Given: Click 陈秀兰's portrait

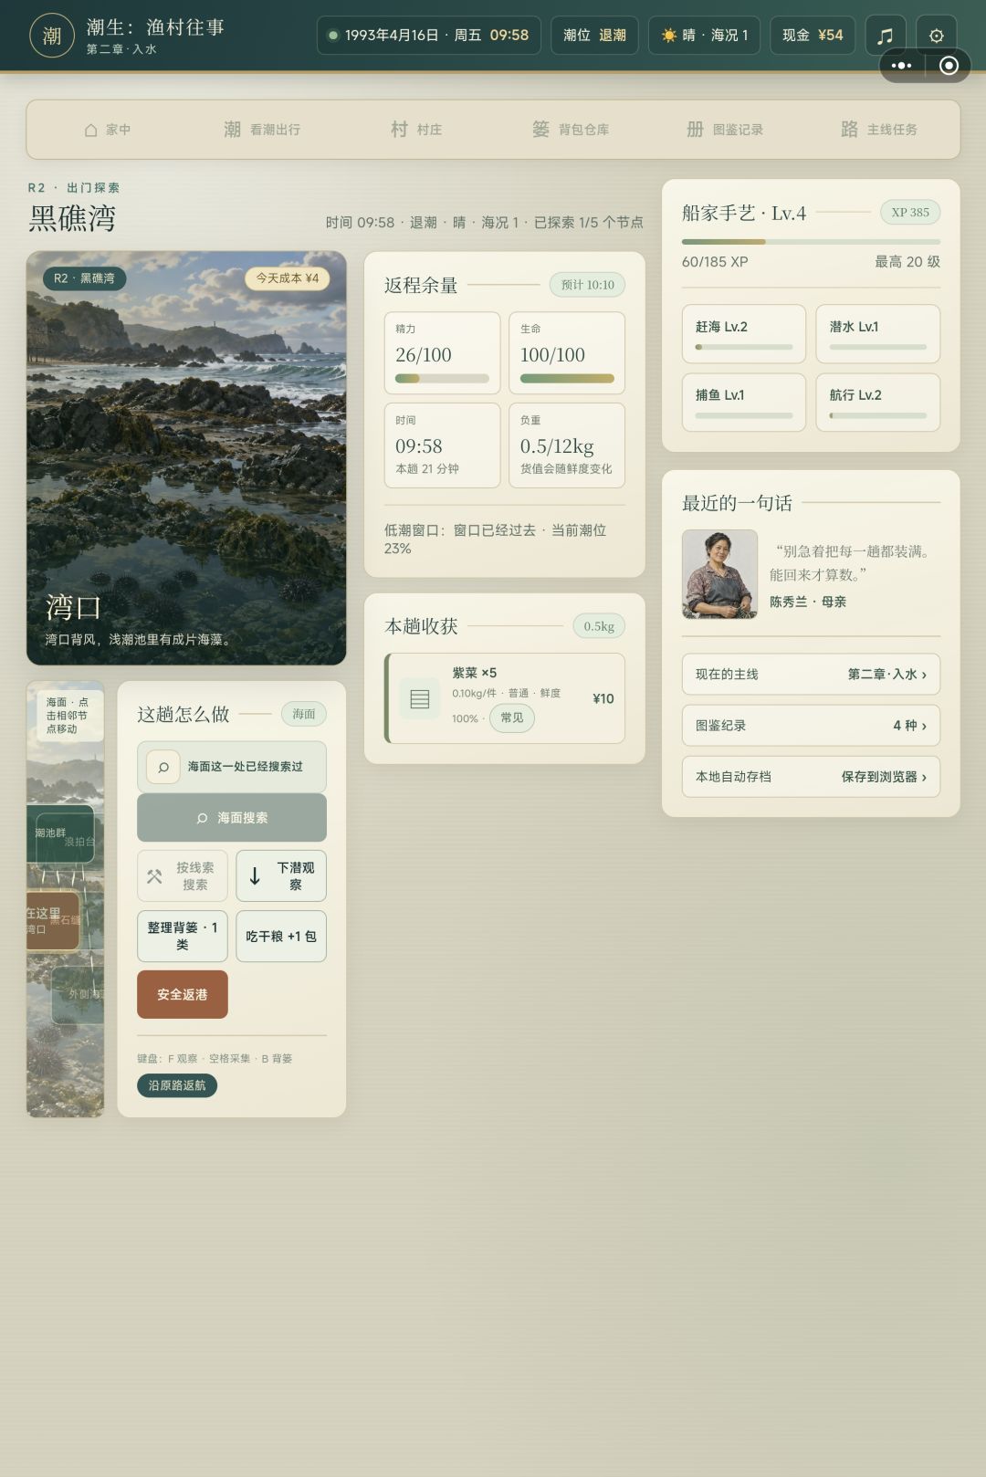Looking at the screenshot, I should (x=720, y=574).
